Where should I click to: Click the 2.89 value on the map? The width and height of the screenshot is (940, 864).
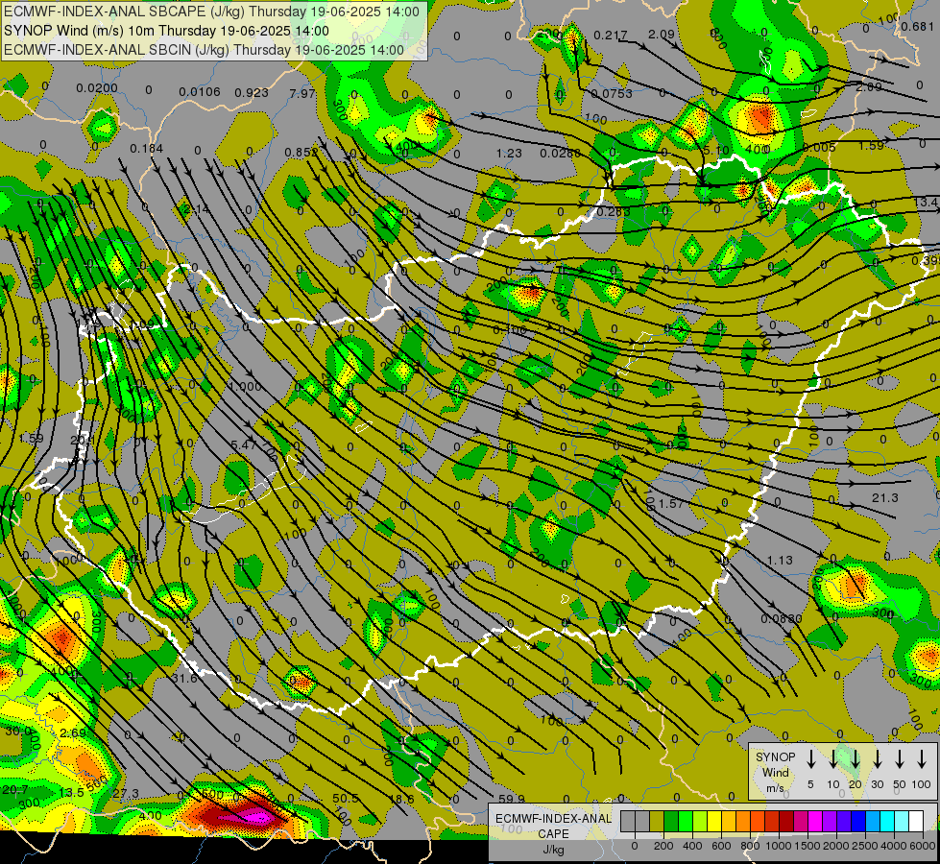869,87
